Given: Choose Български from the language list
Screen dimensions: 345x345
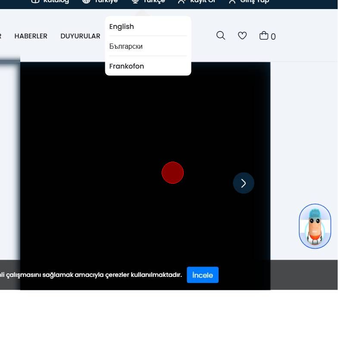Looking at the screenshot, I should tap(126, 46).
